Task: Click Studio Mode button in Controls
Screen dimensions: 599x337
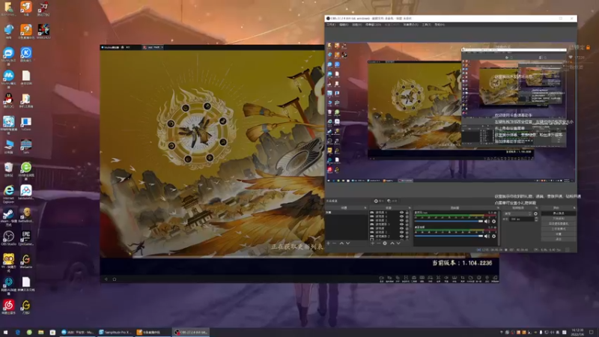Action: (559, 228)
